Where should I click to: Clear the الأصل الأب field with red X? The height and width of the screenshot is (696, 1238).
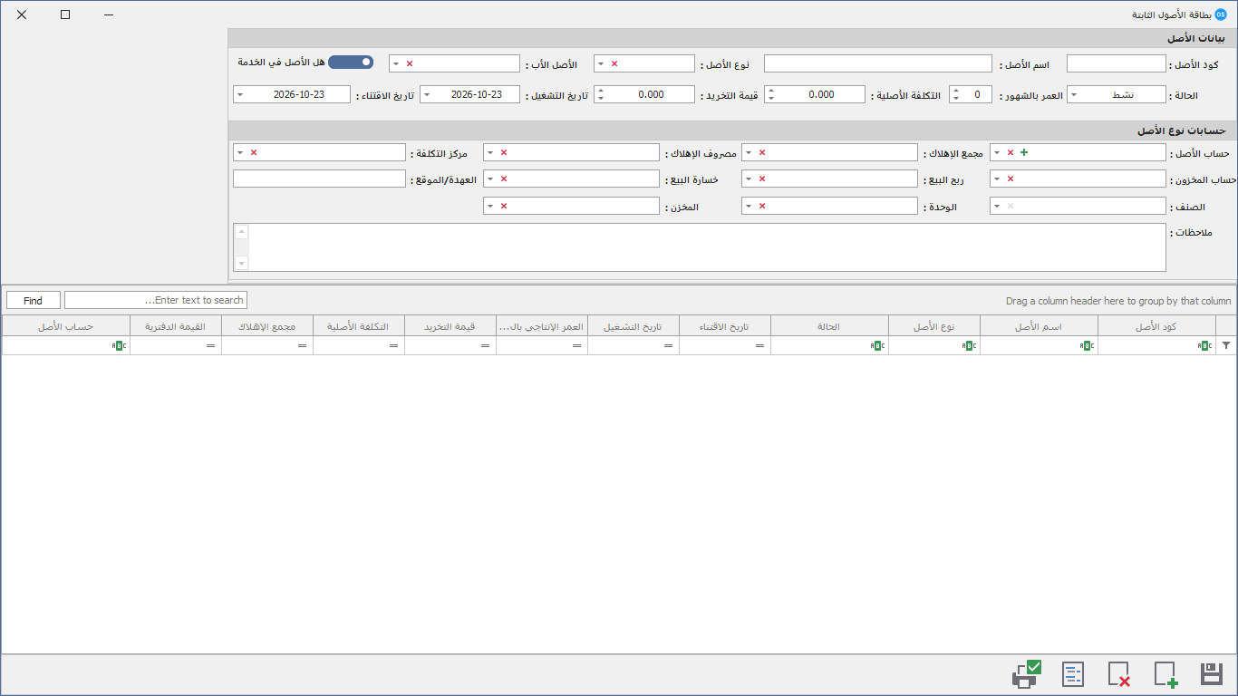410,64
